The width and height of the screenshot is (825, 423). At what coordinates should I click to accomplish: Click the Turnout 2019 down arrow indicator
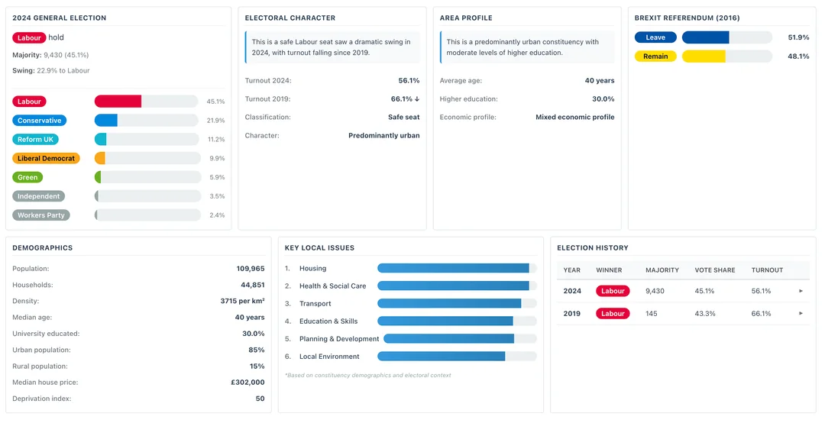416,99
